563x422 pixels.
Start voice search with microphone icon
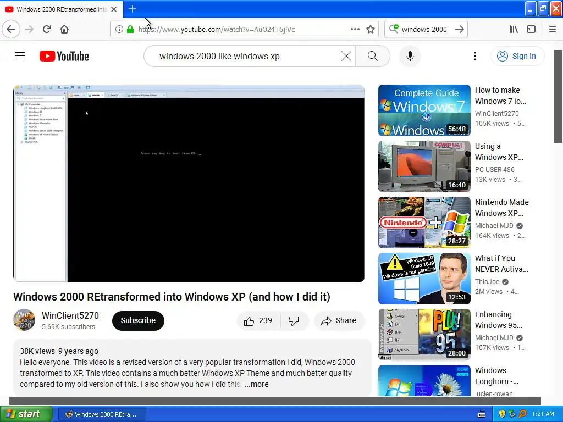click(410, 56)
